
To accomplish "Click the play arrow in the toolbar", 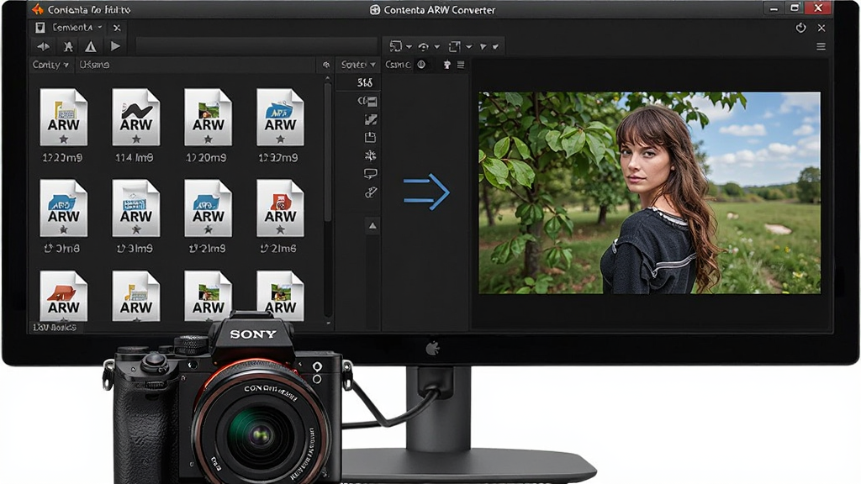I will click(115, 46).
